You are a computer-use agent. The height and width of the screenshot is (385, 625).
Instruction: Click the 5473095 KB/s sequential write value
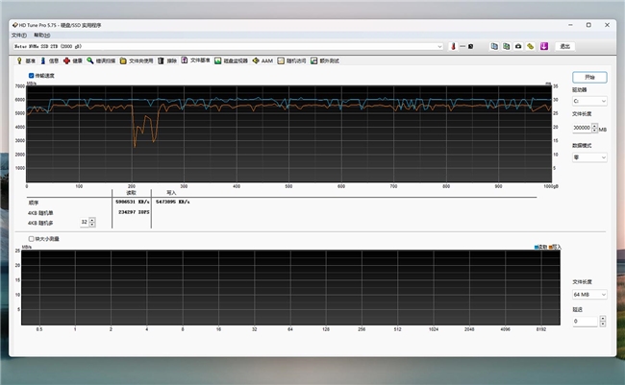[x=172, y=202]
